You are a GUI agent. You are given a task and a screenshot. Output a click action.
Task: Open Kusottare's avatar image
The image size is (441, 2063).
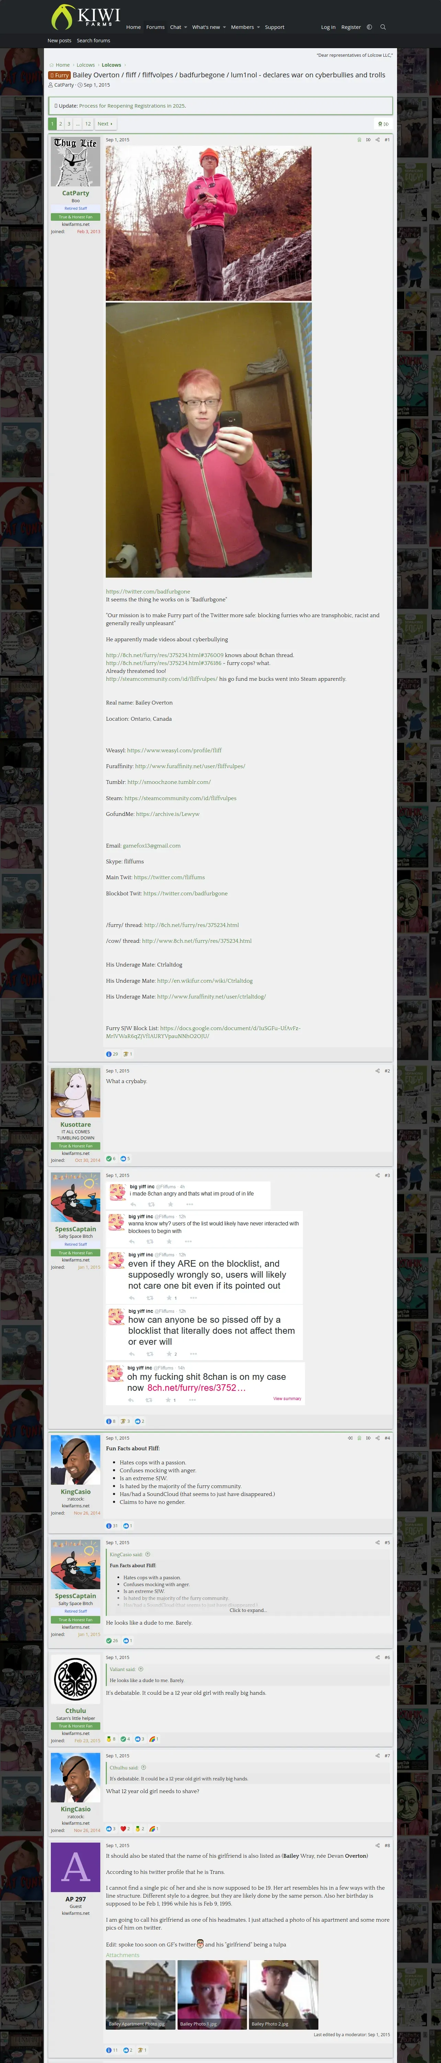75,1092
